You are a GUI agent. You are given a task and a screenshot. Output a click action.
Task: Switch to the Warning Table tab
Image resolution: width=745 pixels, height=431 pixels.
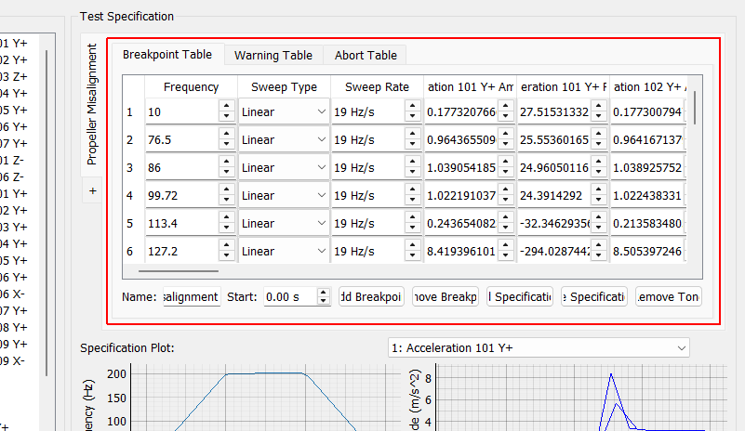pyautogui.click(x=273, y=55)
